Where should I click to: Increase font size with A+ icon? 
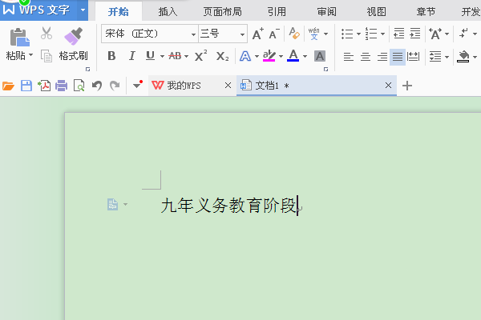[257, 34]
